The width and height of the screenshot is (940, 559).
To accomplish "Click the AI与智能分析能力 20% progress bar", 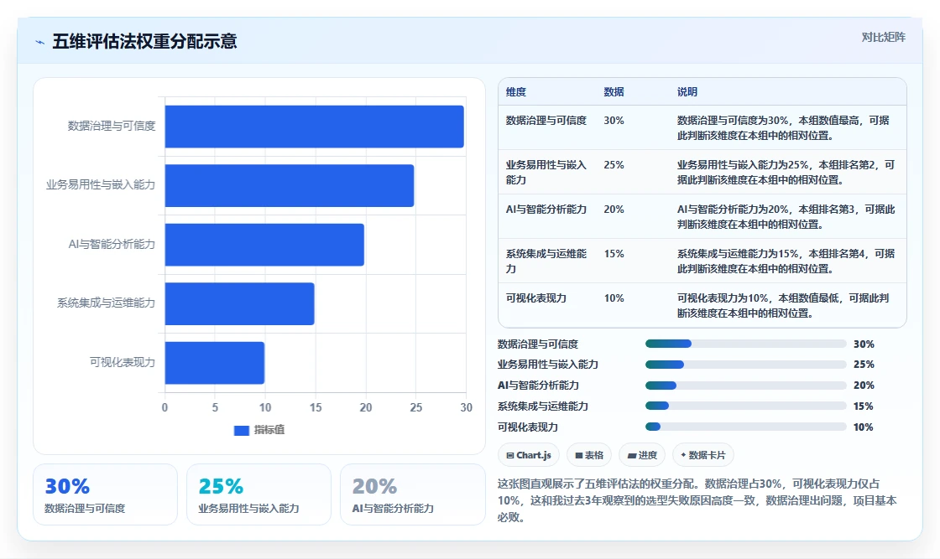I will click(746, 386).
